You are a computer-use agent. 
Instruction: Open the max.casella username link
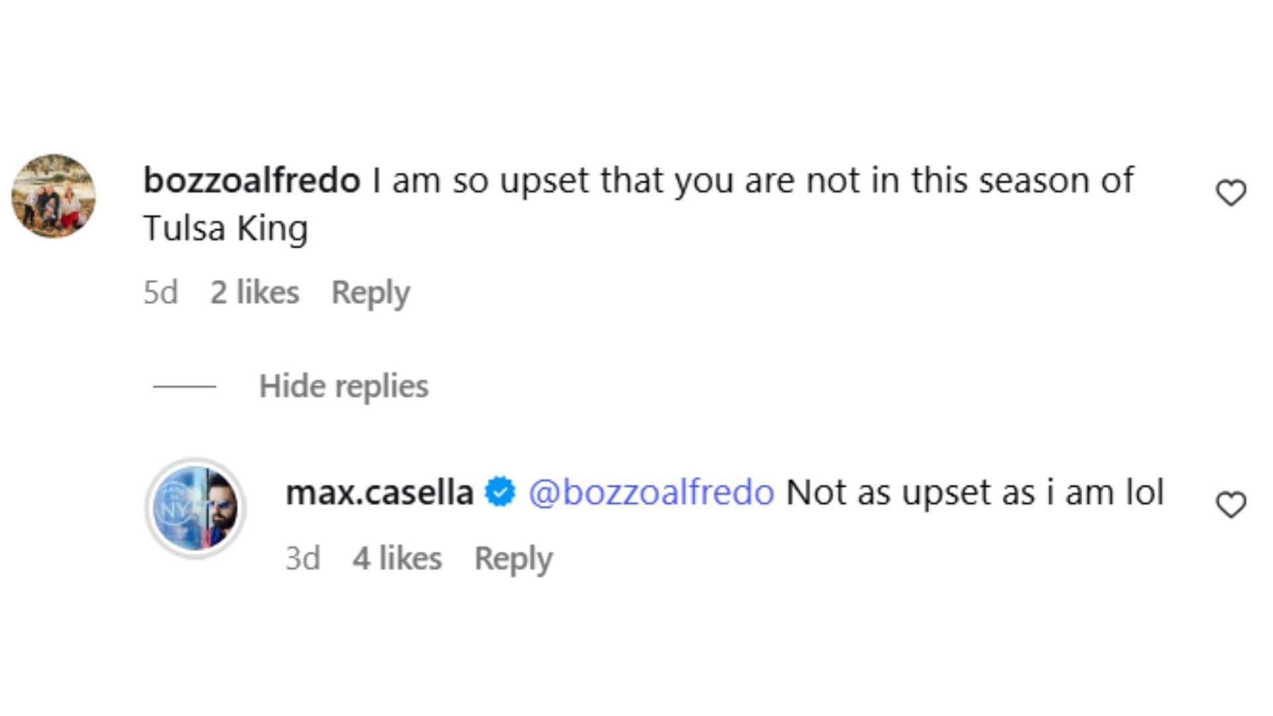379,493
